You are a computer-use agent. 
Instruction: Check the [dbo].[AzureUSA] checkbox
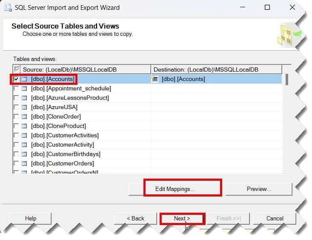point(16,107)
